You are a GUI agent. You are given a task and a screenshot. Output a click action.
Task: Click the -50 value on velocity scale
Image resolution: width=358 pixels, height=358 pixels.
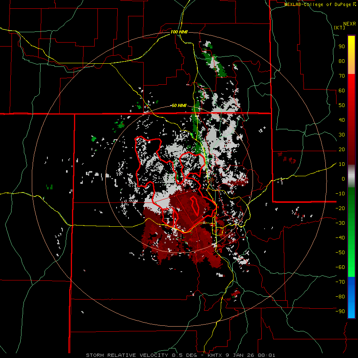coord(340,253)
